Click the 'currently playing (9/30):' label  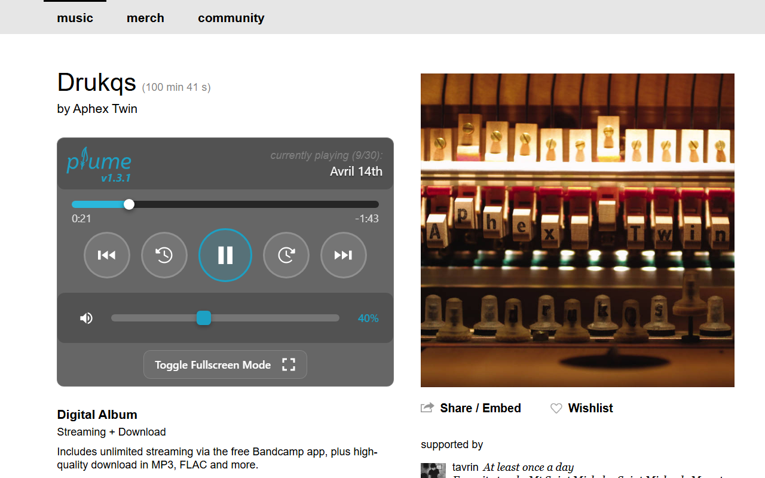(326, 155)
